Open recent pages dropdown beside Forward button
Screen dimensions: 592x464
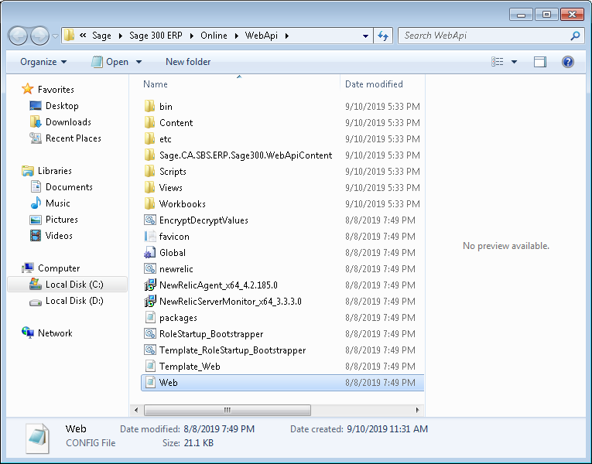(56, 36)
